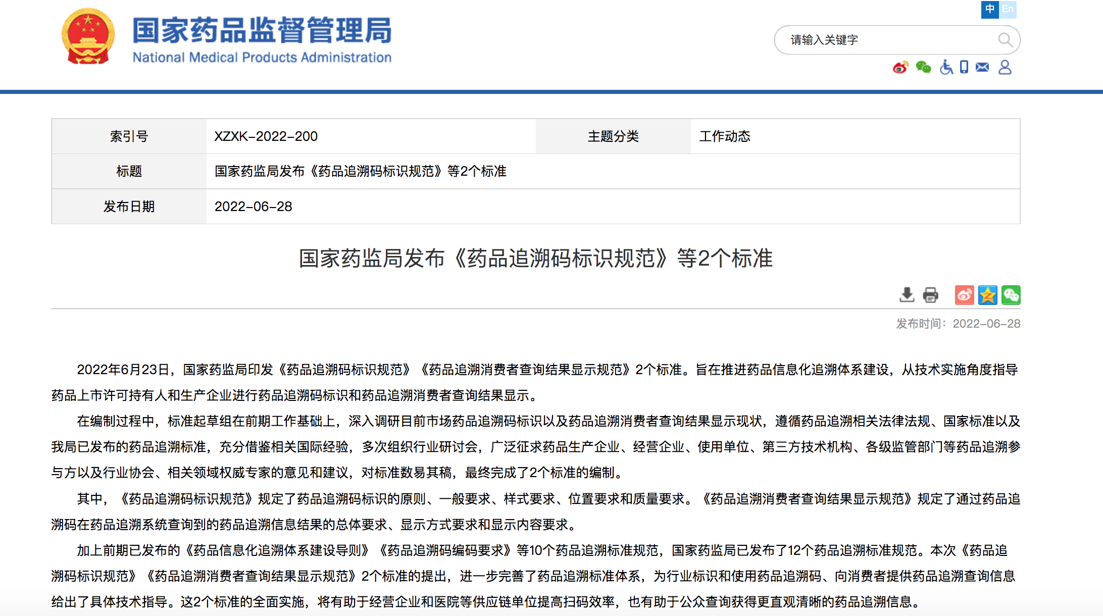This screenshot has height=616, width=1103.
Task: Print the article using printer icon
Action: (x=930, y=295)
